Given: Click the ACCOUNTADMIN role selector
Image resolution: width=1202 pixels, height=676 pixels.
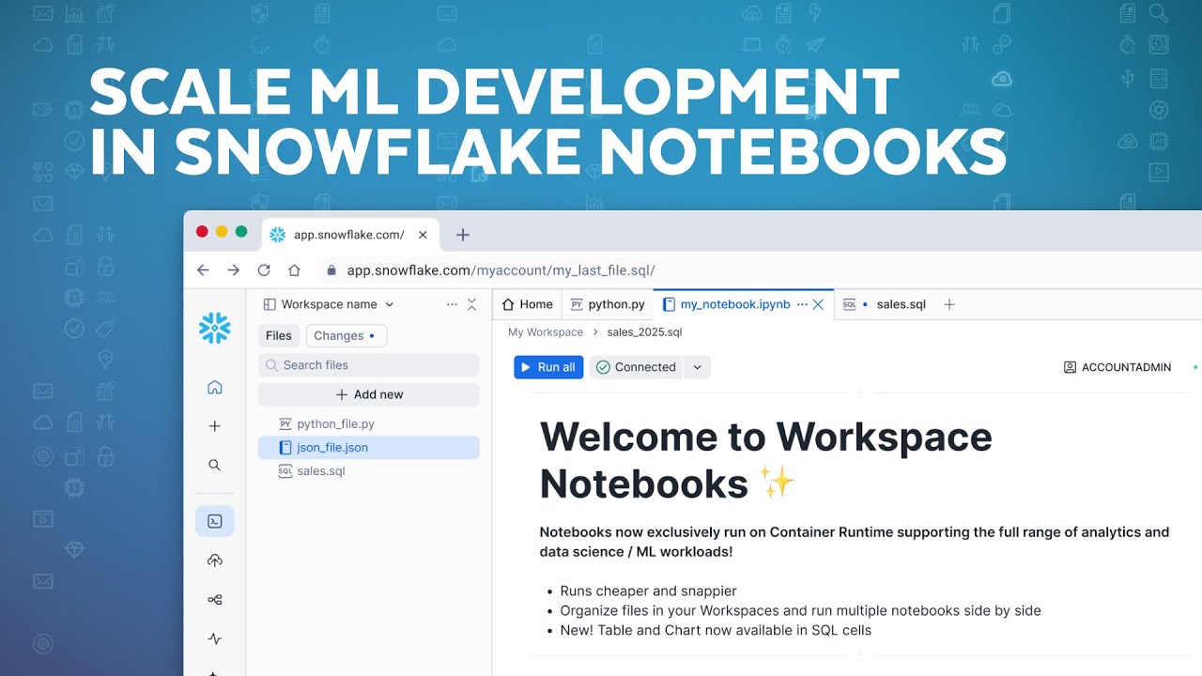Looking at the screenshot, I should pyautogui.click(x=1117, y=367).
